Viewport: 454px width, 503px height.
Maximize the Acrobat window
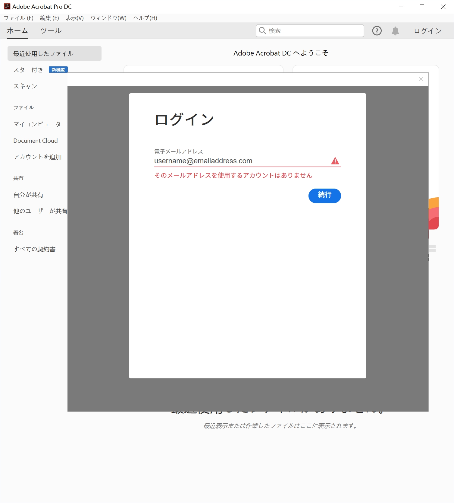point(422,7)
